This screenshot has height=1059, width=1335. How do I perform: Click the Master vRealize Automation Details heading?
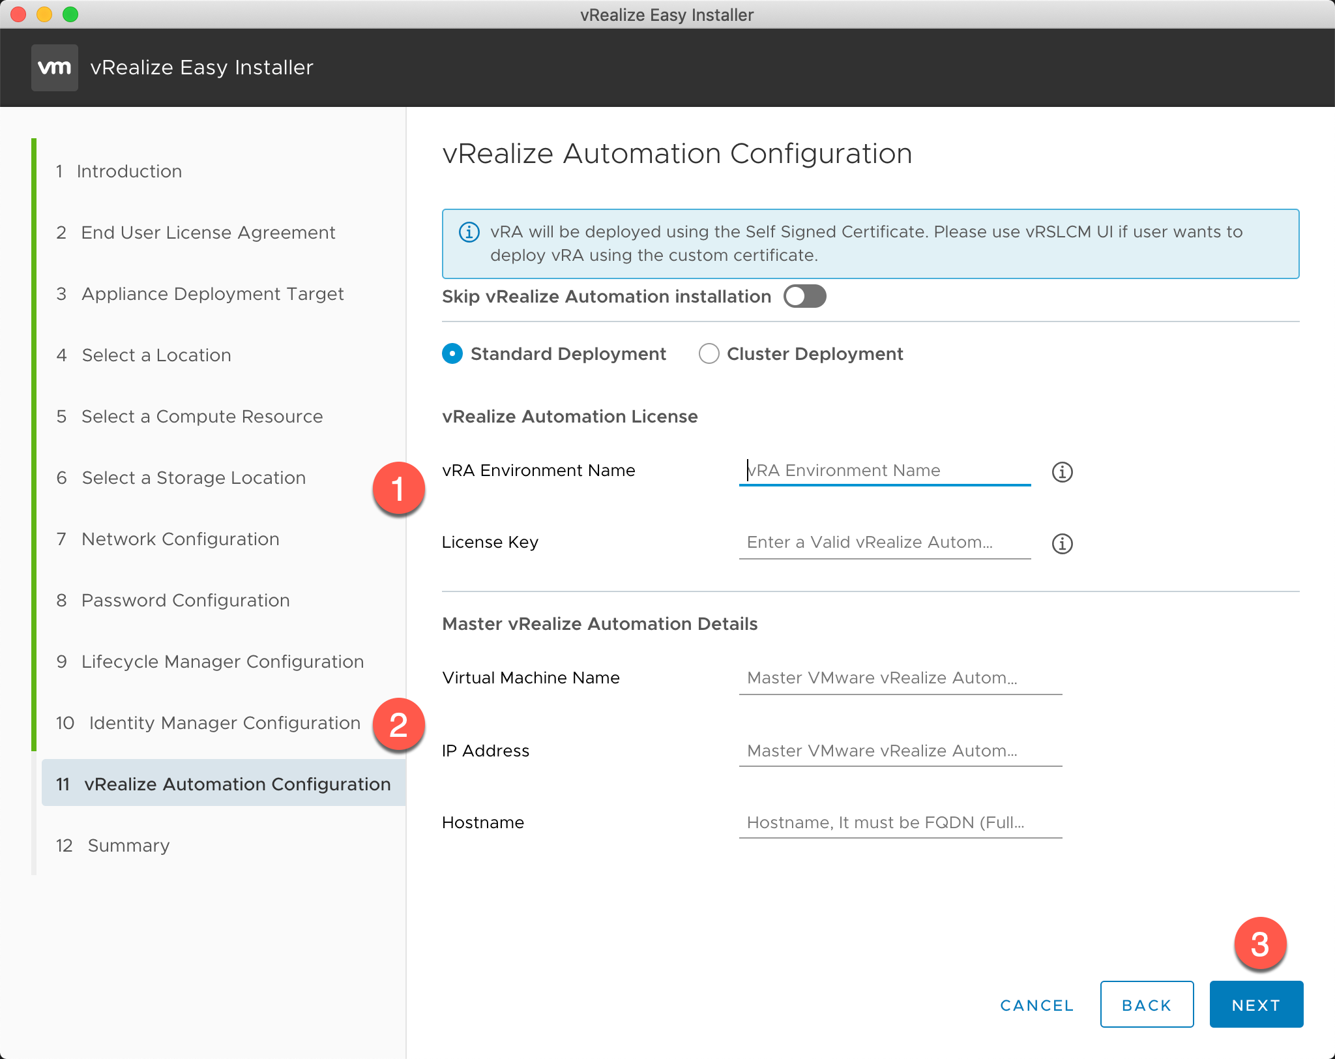pos(600,624)
